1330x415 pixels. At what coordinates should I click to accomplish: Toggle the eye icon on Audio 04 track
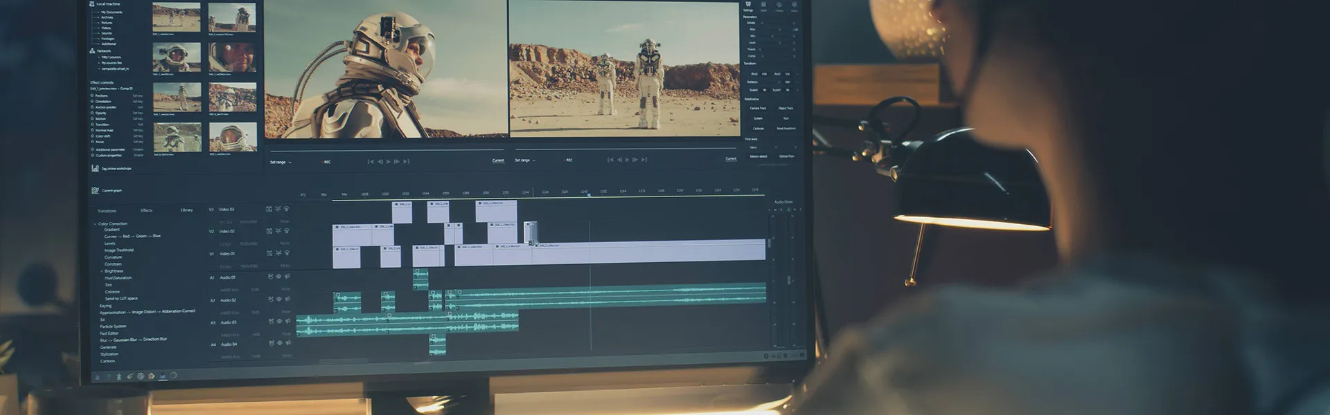[280, 343]
